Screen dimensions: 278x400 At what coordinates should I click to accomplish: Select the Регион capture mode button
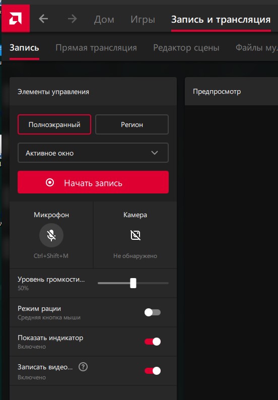[132, 124]
